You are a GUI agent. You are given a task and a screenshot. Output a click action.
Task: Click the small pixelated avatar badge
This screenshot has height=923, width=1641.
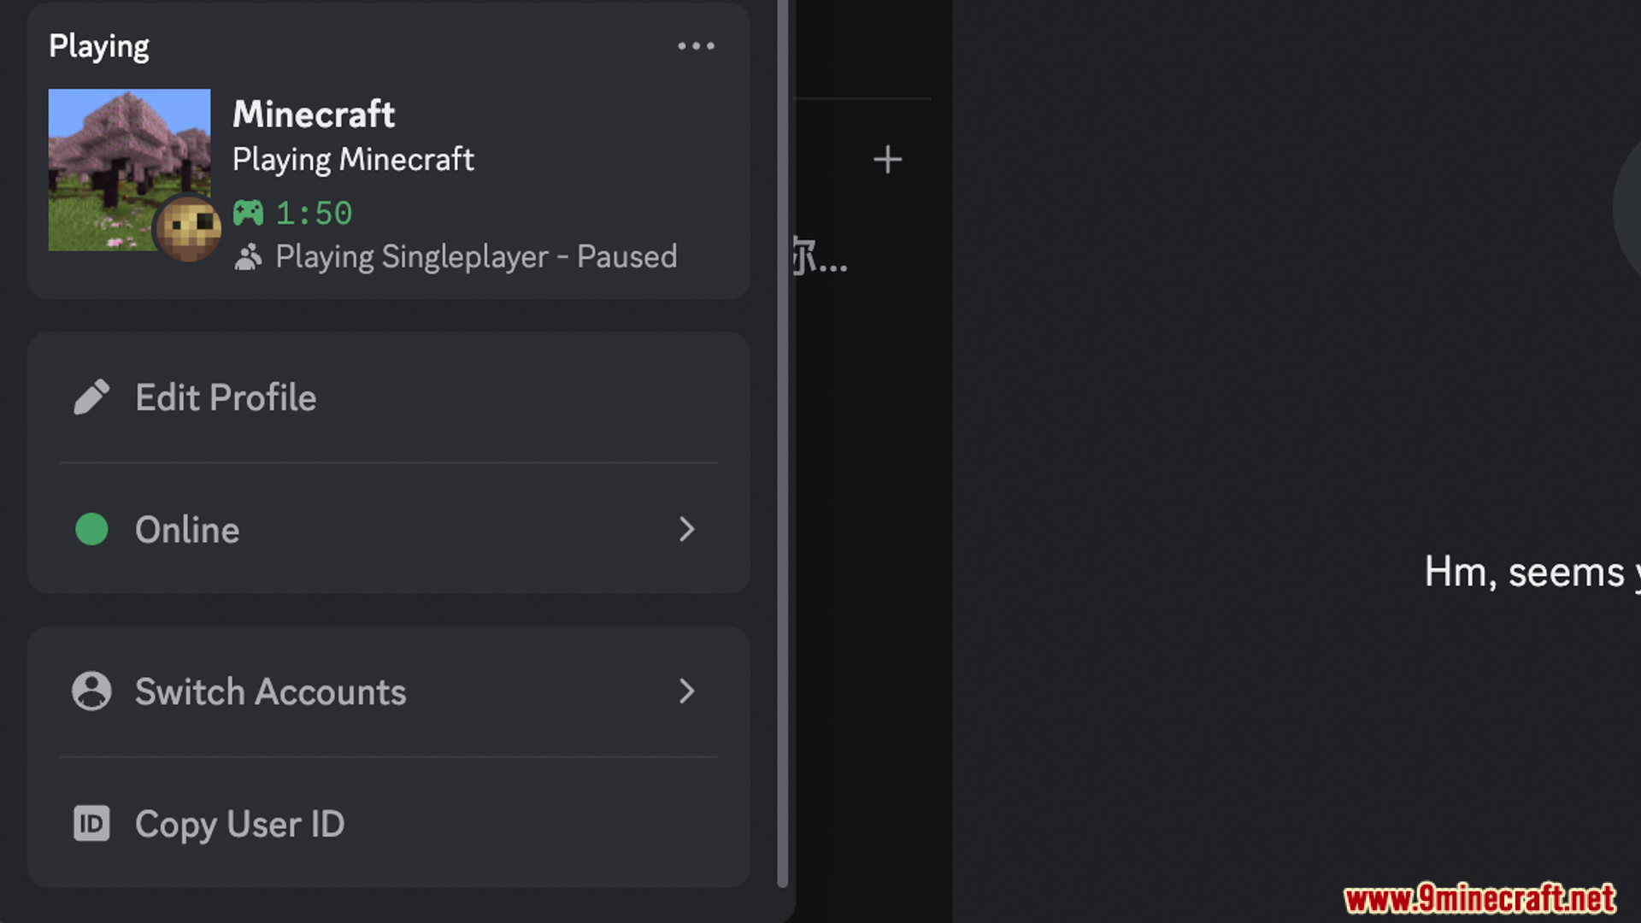pyautogui.click(x=188, y=228)
